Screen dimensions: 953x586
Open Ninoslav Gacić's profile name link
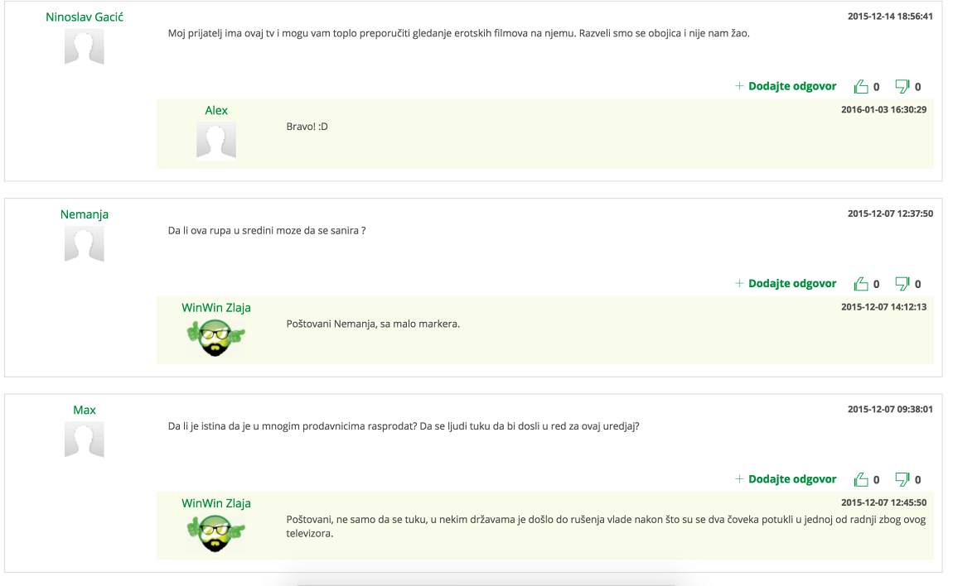pos(85,17)
